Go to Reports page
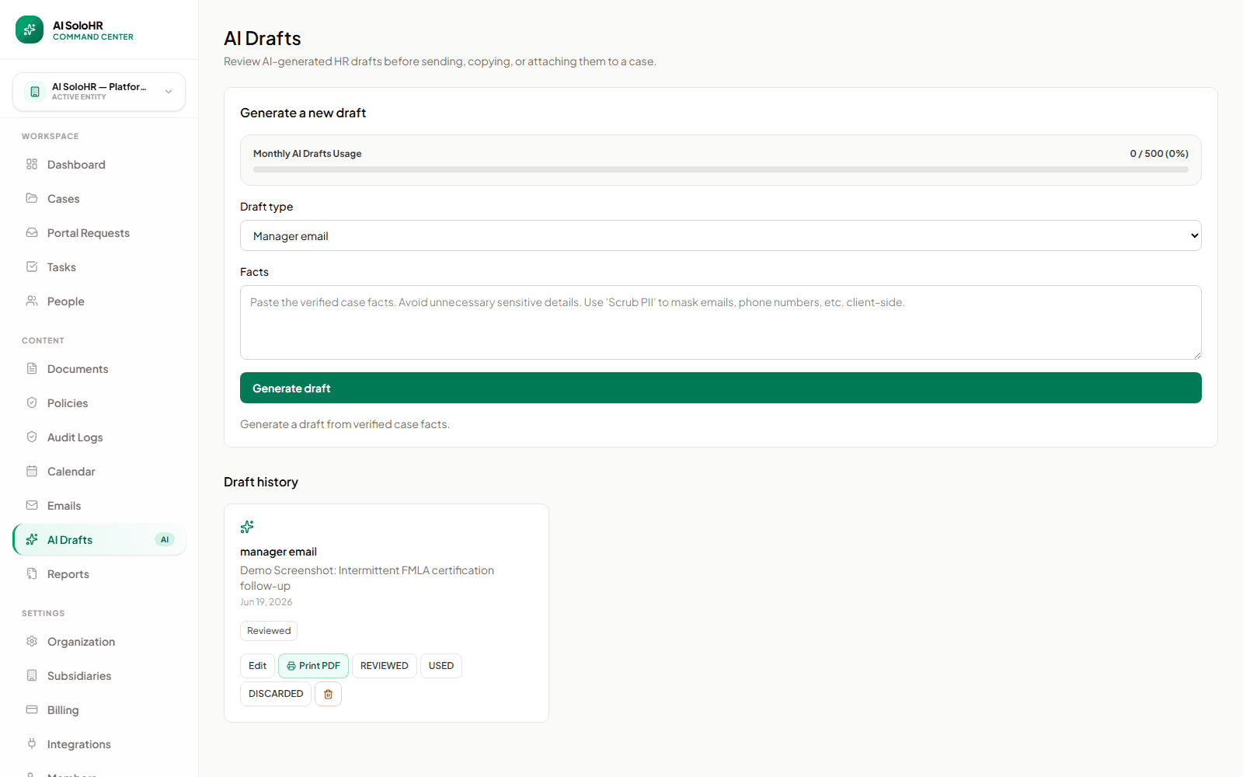Viewport: 1243px width, 777px height. click(99, 574)
